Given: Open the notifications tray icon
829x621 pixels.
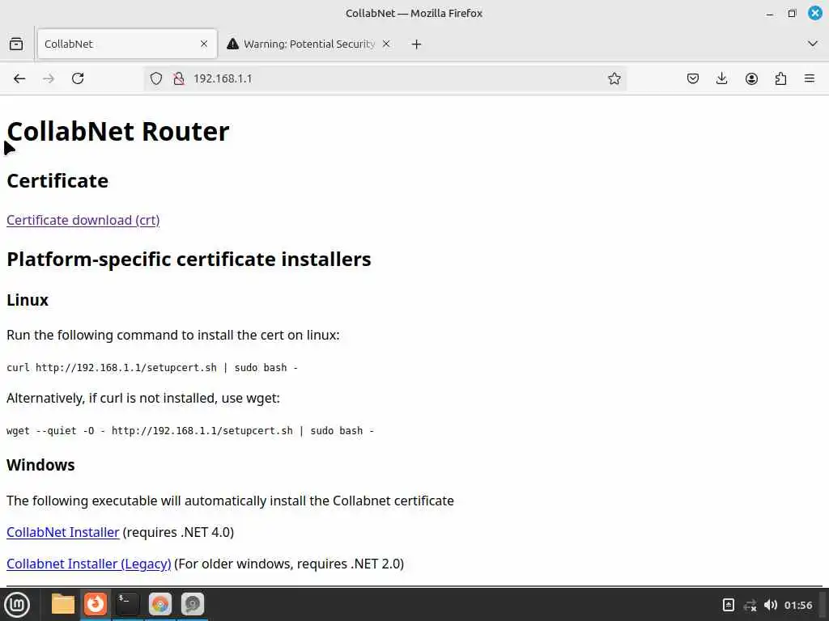Looking at the screenshot, I should [x=728, y=605].
